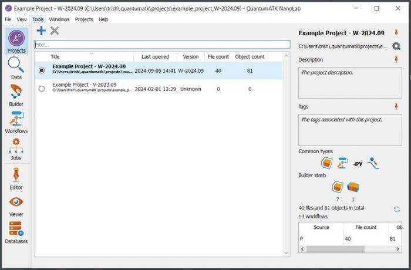The width and height of the screenshot is (411, 270).
Task: Click the .py script type icon
Action: (358, 163)
